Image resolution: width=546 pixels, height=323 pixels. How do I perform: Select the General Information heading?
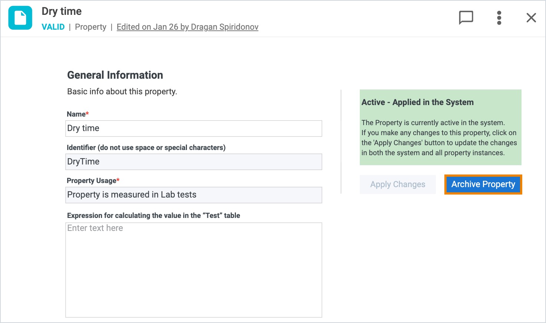(115, 75)
